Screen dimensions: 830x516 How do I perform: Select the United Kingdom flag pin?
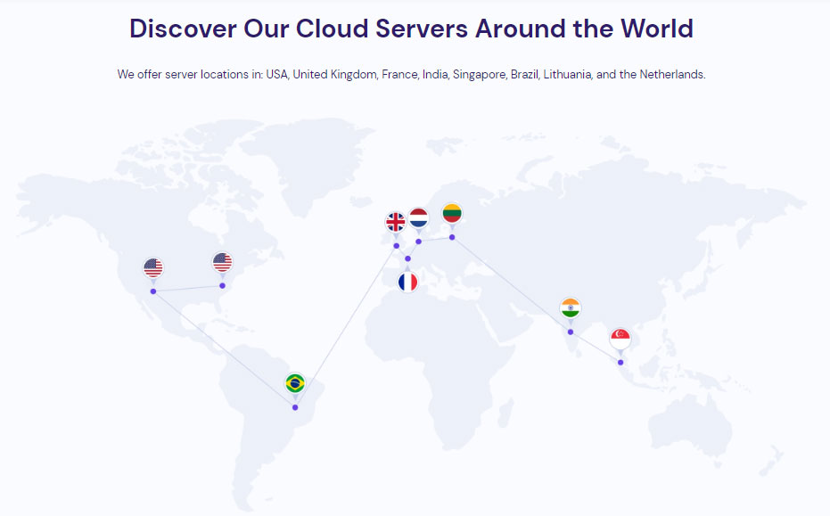(396, 222)
